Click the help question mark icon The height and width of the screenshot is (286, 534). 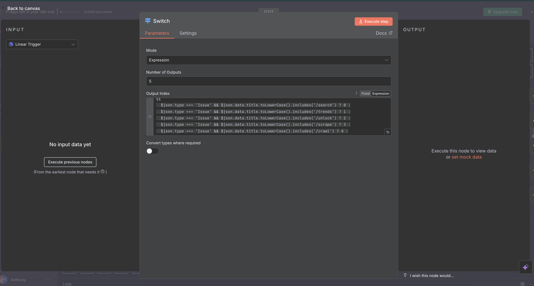point(103,172)
